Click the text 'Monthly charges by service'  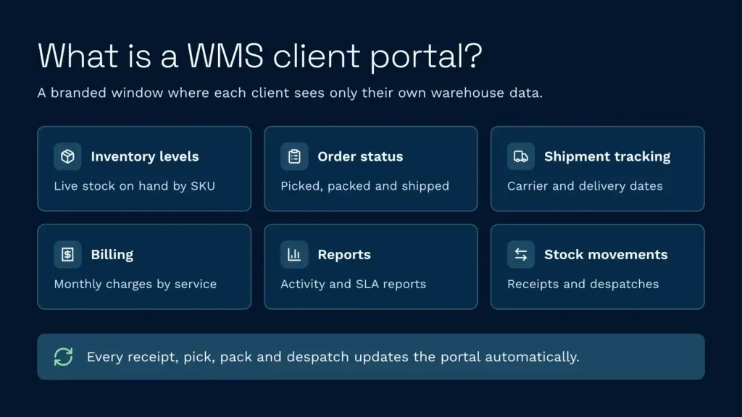point(136,284)
